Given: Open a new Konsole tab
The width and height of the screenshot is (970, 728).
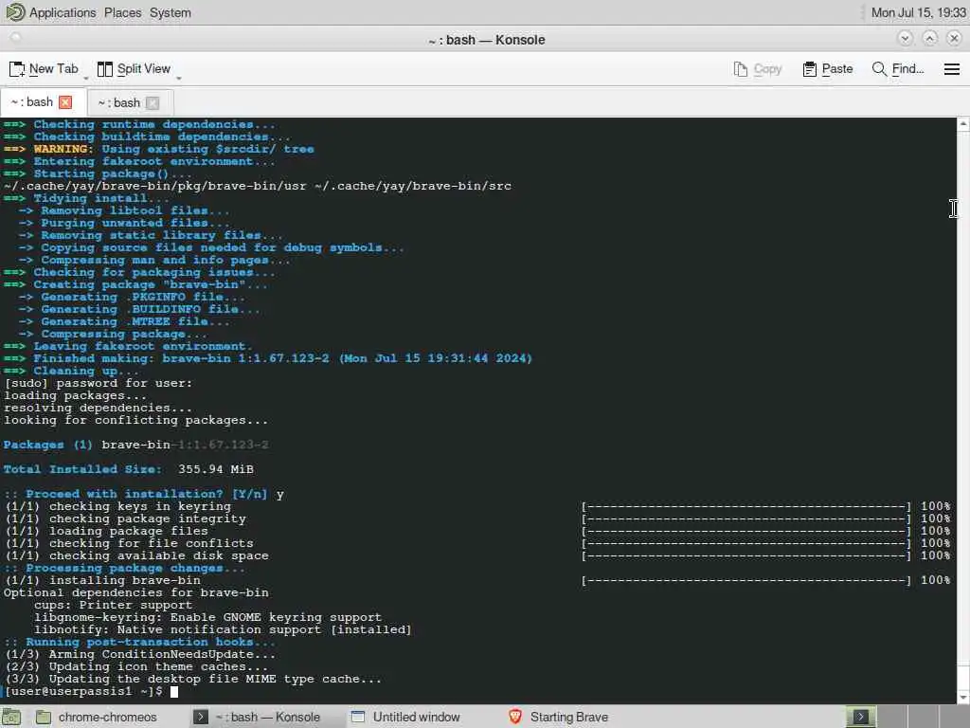Looking at the screenshot, I should pyautogui.click(x=44, y=68).
